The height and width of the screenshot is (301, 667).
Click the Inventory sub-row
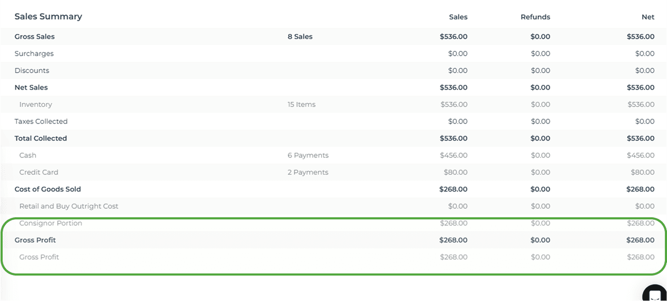333,104
